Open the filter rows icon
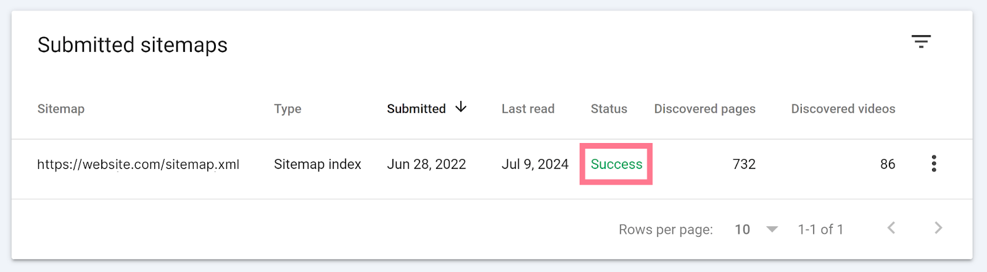Image resolution: width=987 pixels, height=272 pixels. point(921,41)
